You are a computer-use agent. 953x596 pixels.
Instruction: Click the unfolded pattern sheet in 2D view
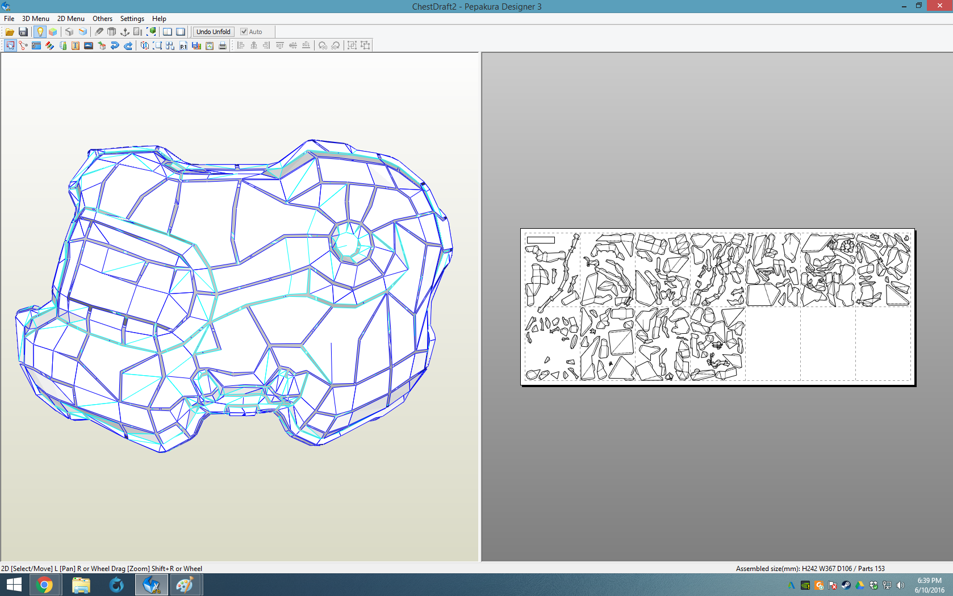717,307
